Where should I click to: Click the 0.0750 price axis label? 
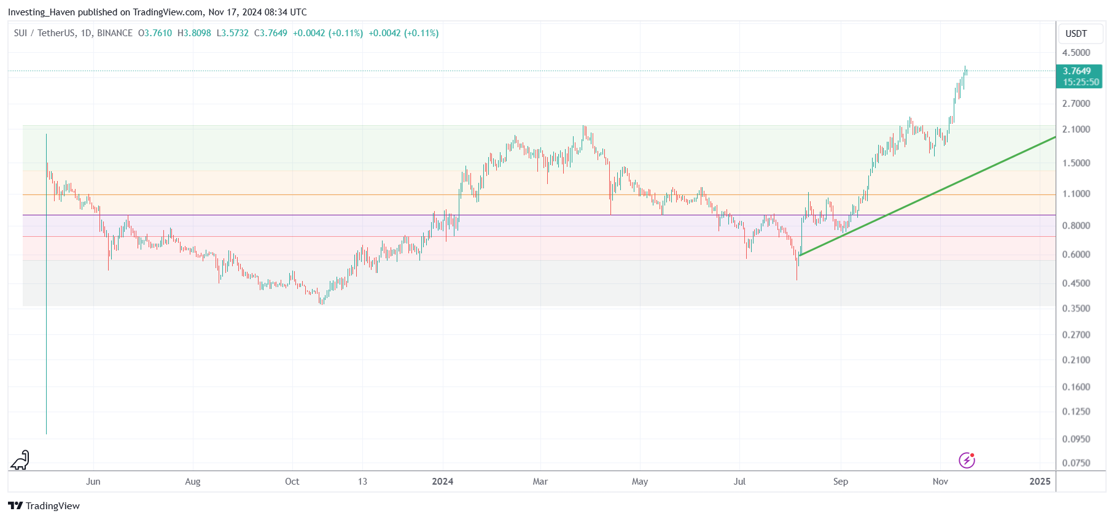tap(1076, 463)
